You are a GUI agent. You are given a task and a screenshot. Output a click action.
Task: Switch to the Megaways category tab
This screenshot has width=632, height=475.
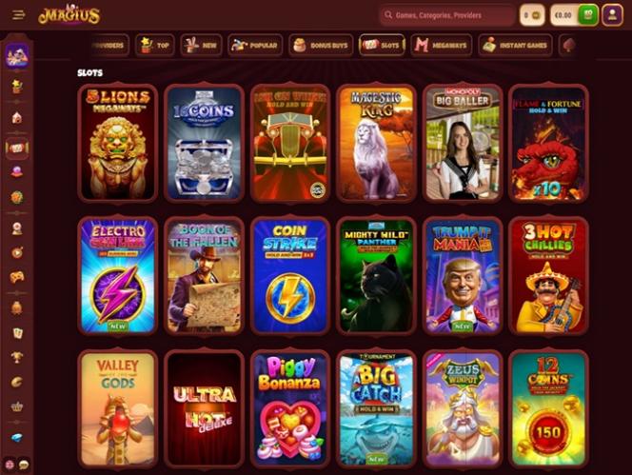coord(441,45)
